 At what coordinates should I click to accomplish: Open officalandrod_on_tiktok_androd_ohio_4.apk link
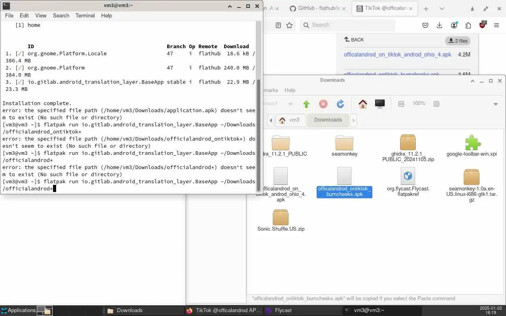click(x=397, y=55)
